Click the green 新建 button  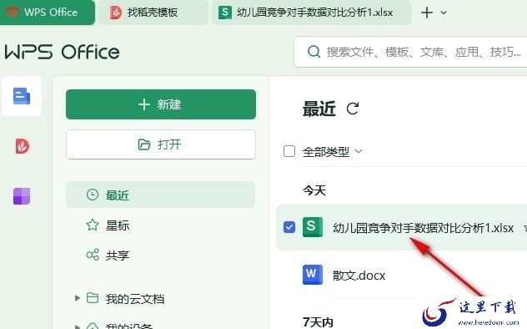(161, 104)
